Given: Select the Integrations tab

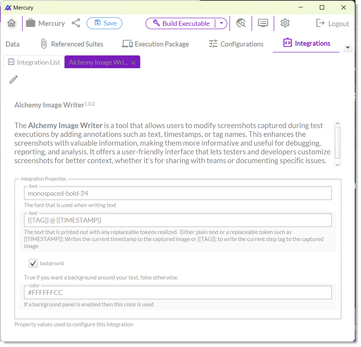Looking at the screenshot, I should tap(306, 43).
